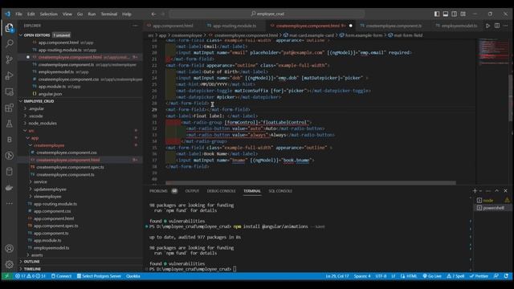This screenshot has height=289, width=514.
Task: Open the customize layout icon
Action: coord(463,14)
